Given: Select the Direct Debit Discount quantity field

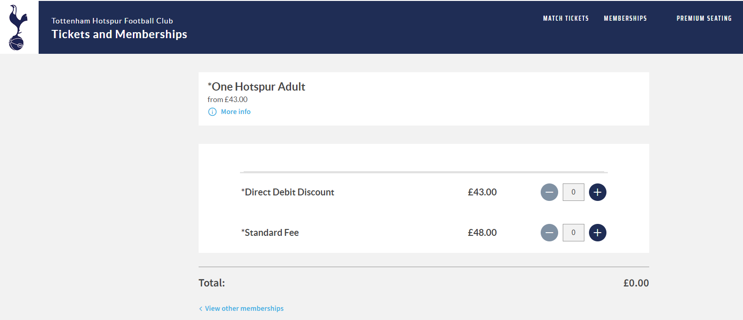Looking at the screenshot, I should (573, 192).
